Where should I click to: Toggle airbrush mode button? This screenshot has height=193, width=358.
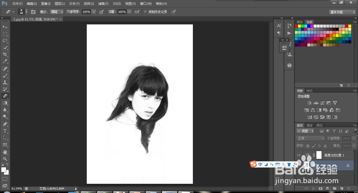[x=137, y=12]
